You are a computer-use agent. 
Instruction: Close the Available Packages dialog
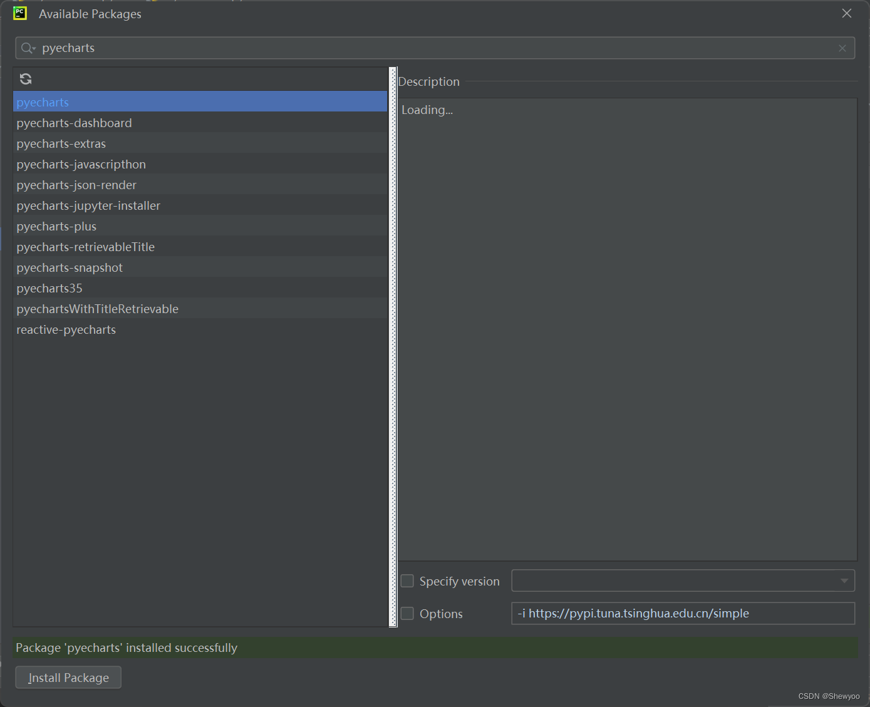(x=846, y=13)
